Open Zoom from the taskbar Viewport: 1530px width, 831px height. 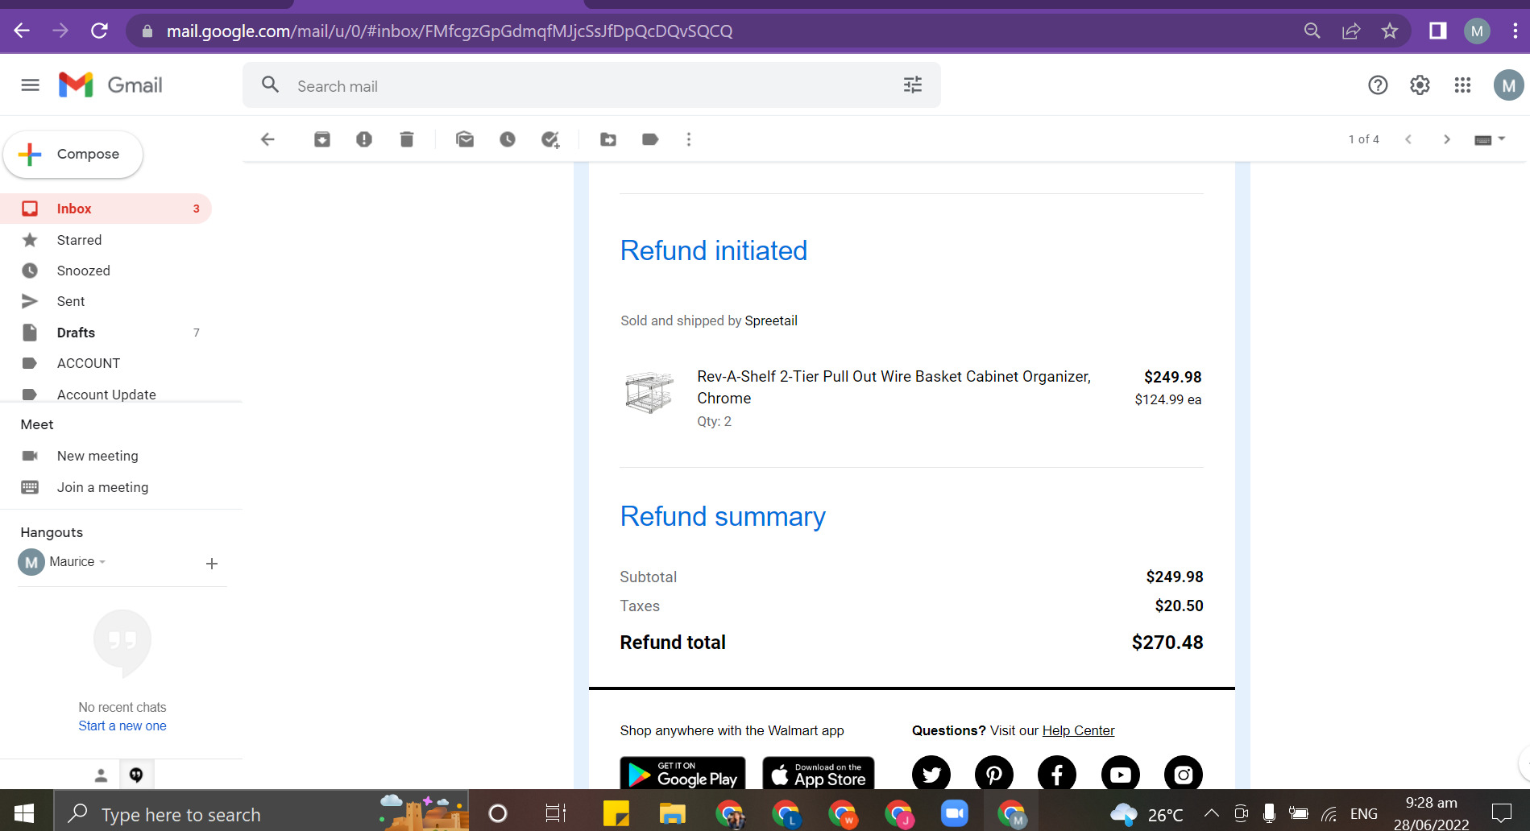coord(955,813)
